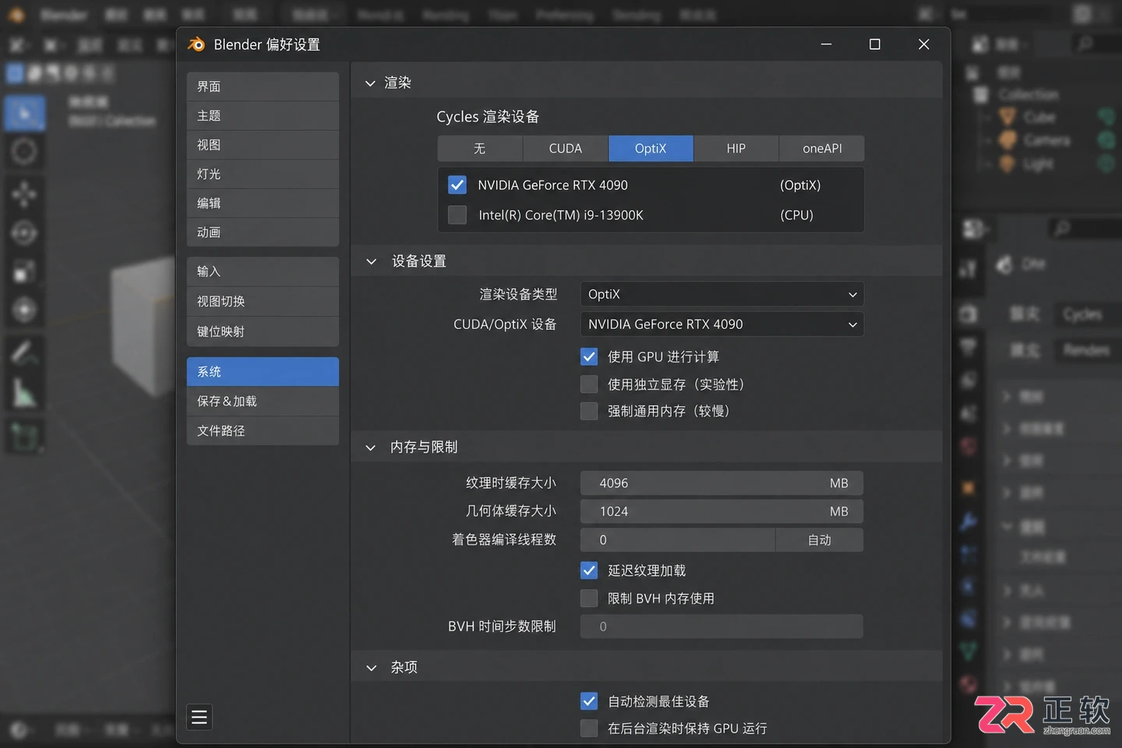The height and width of the screenshot is (748, 1122).
Task: Select the Measure tool in the background Blender toolbar
Action: (24, 393)
